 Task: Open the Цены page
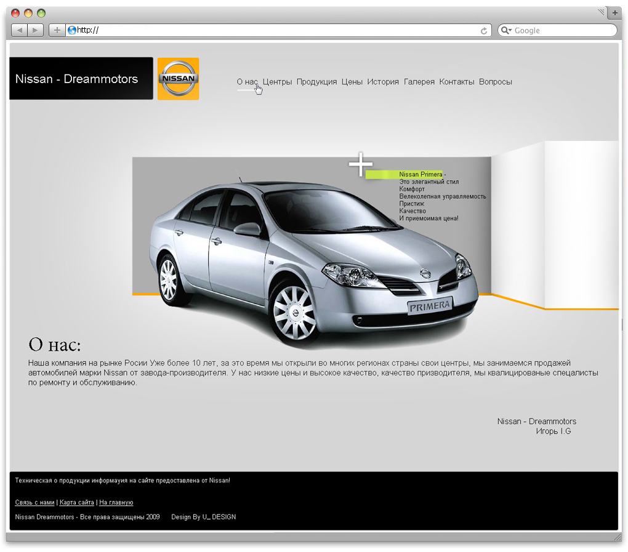(x=352, y=82)
